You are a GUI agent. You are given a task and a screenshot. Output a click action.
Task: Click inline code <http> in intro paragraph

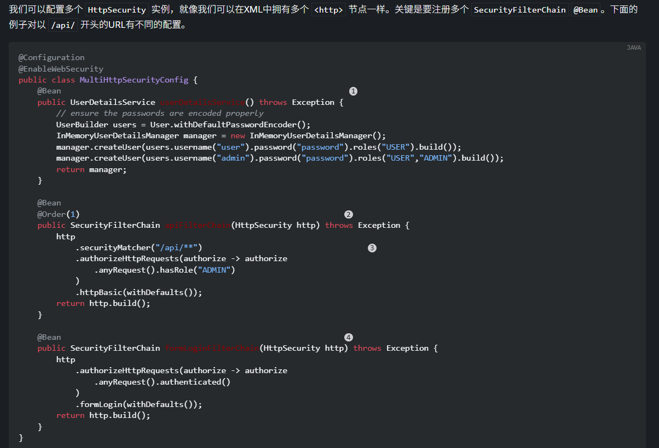click(x=328, y=10)
